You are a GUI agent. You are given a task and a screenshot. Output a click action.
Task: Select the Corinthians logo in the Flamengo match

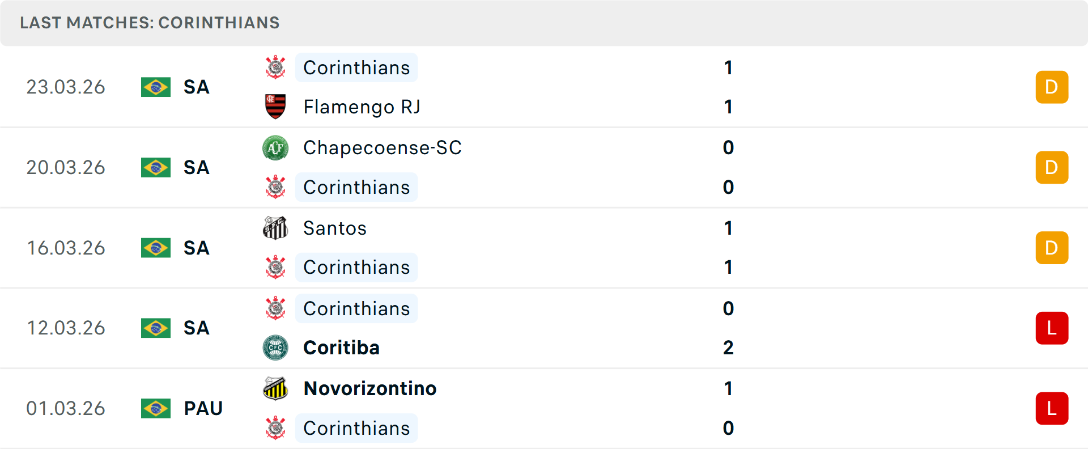click(x=275, y=67)
